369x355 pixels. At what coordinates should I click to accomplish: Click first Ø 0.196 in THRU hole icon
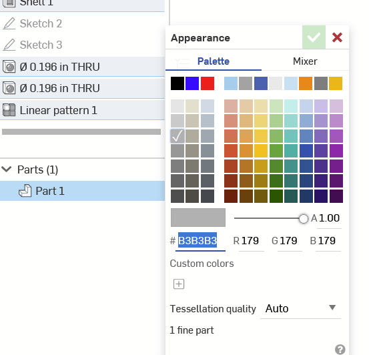click(x=9, y=67)
